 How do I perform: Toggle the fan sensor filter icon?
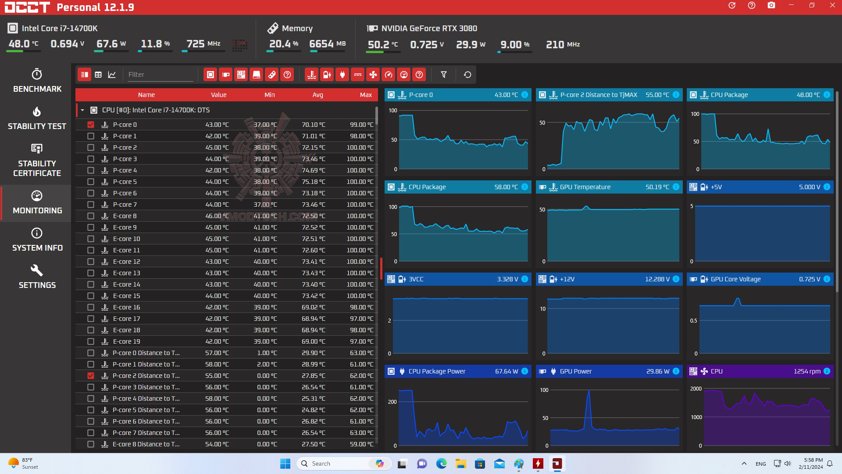pos(373,75)
